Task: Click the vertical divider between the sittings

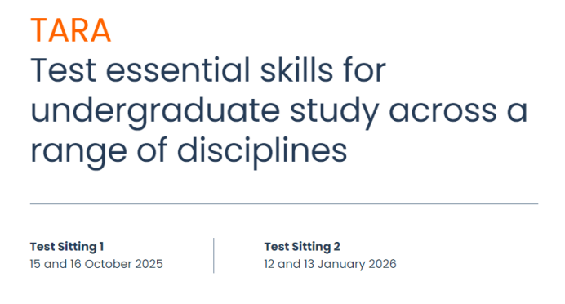Action: (x=214, y=255)
